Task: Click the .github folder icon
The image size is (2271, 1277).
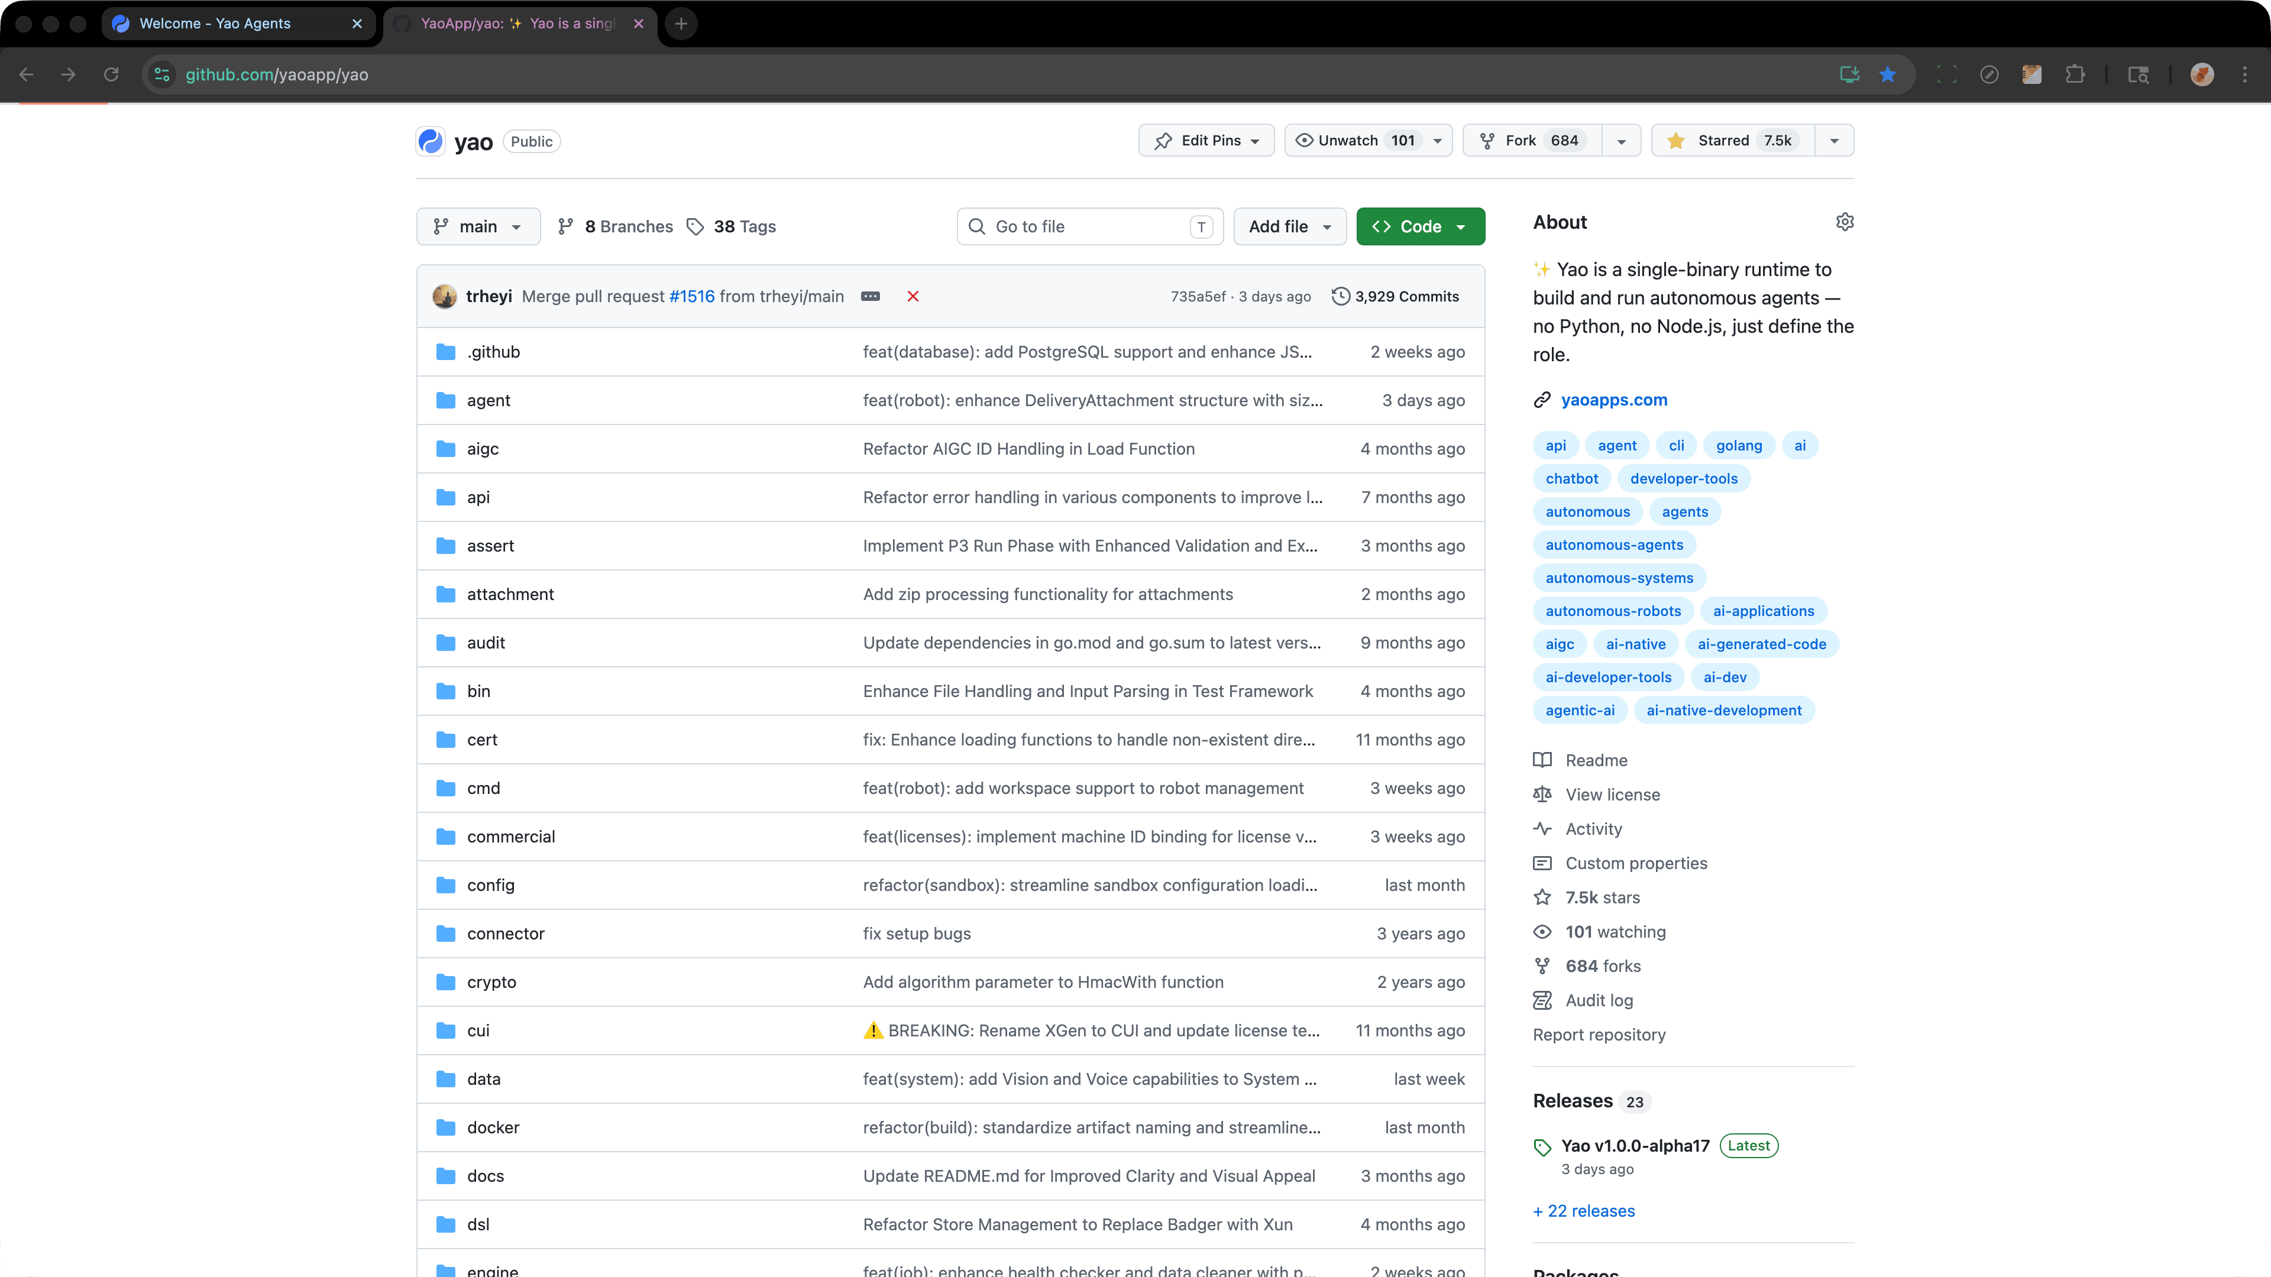Action: coord(446,352)
